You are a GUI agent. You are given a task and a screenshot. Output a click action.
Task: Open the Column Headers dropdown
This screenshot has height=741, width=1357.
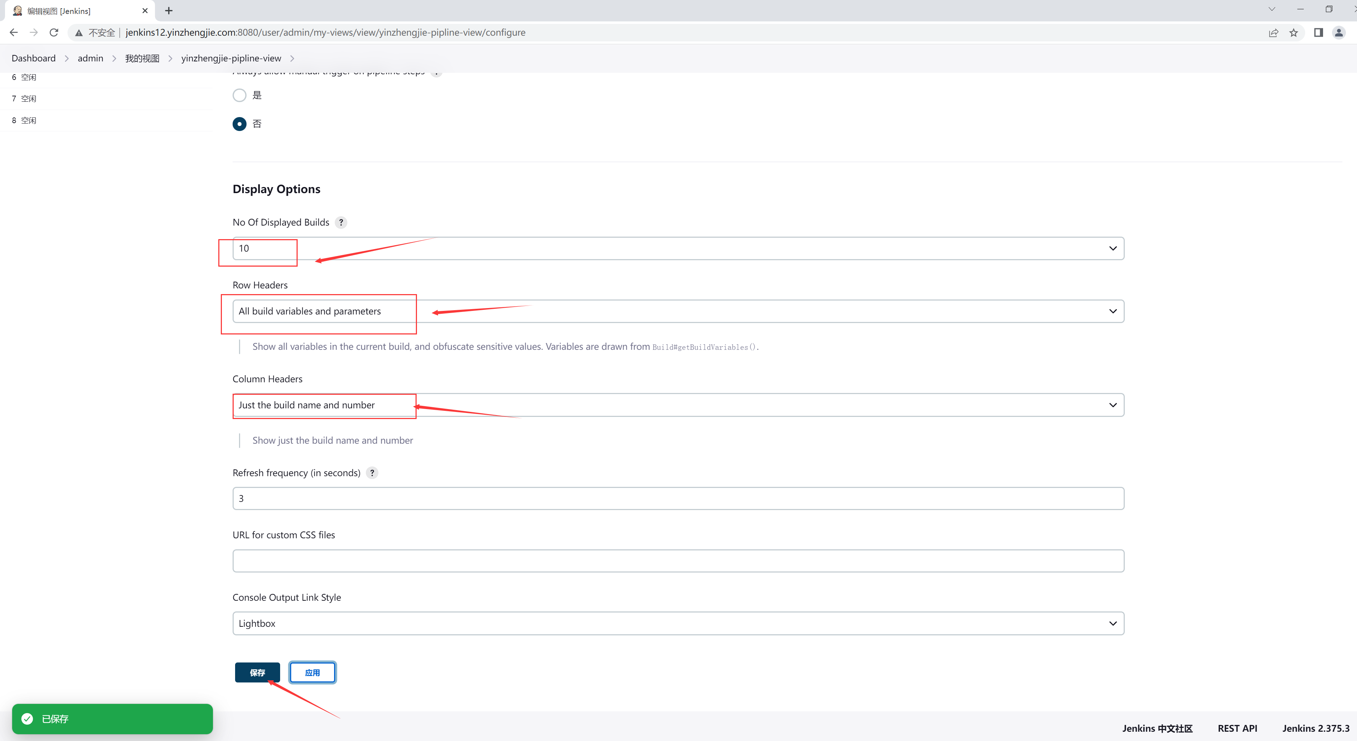[678, 405]
